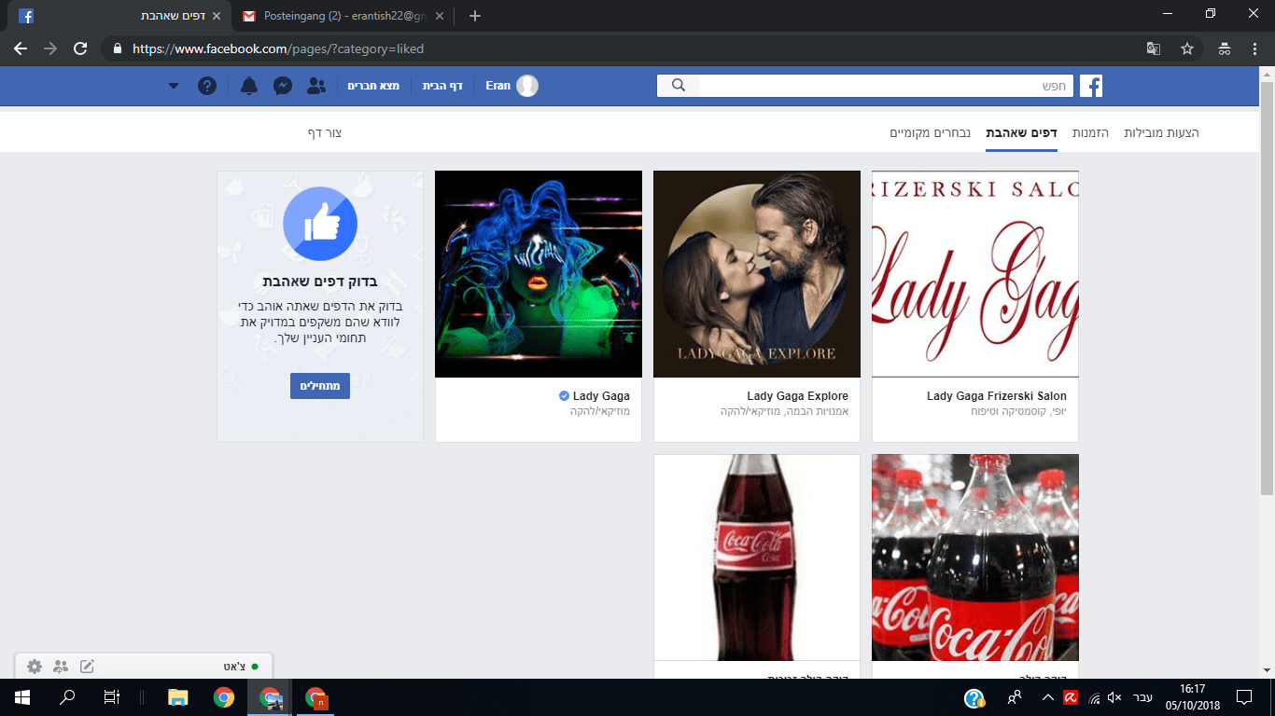This screenshot has width=1275, height=716.
Task: Click the create group chat icon
Action: [x=61, y=667]
